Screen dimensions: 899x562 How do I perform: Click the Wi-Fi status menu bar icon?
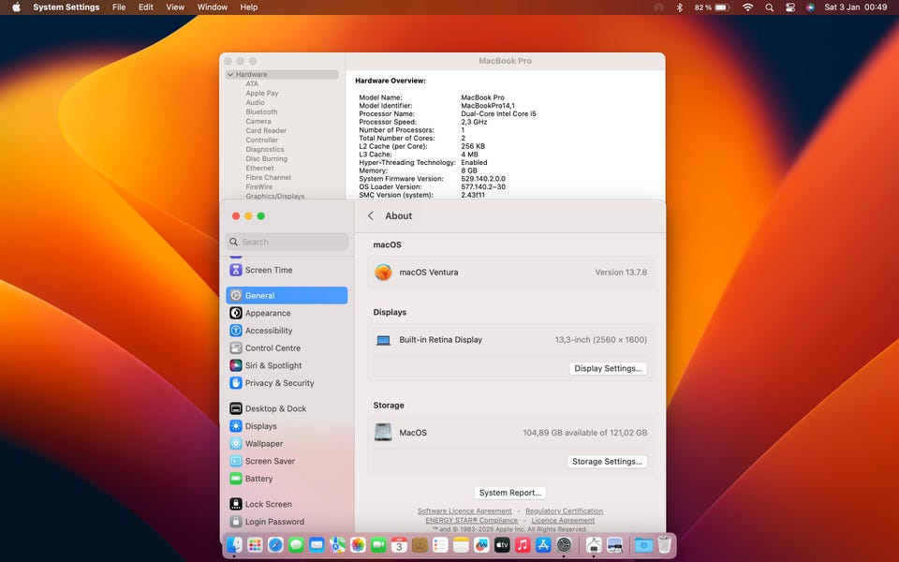(x=747, y=7)
